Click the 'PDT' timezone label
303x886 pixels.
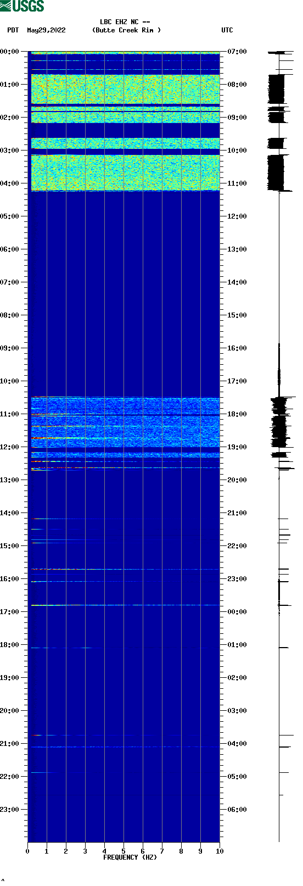pos(13,31)
